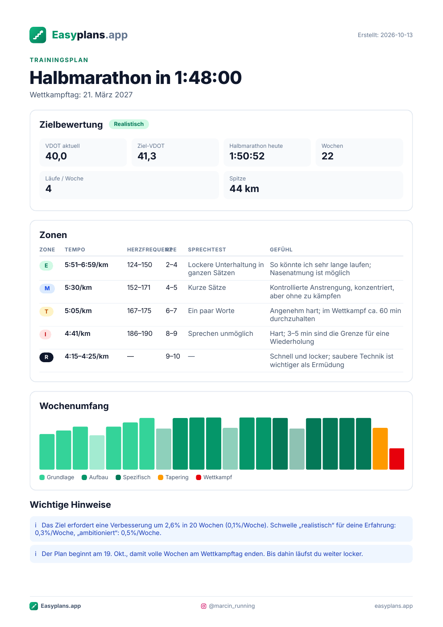Click the tempo 5:30/km
443x627 pixels.
tap(78, 288)
